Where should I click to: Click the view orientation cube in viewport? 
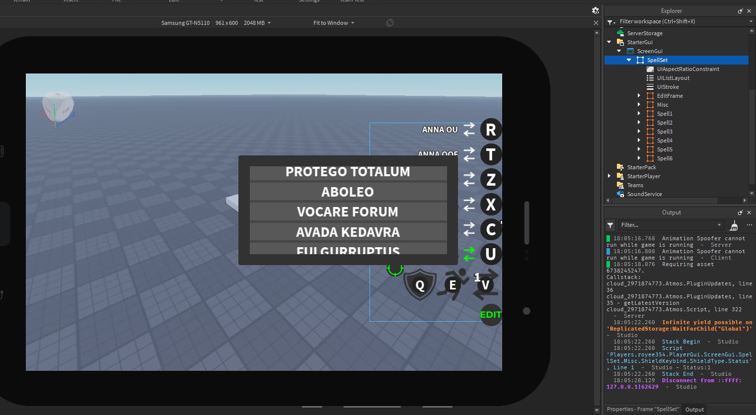pyautogui.click(x=58, y=107)
